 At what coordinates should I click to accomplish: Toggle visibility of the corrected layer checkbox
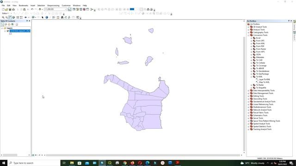[x=8, y=31]
